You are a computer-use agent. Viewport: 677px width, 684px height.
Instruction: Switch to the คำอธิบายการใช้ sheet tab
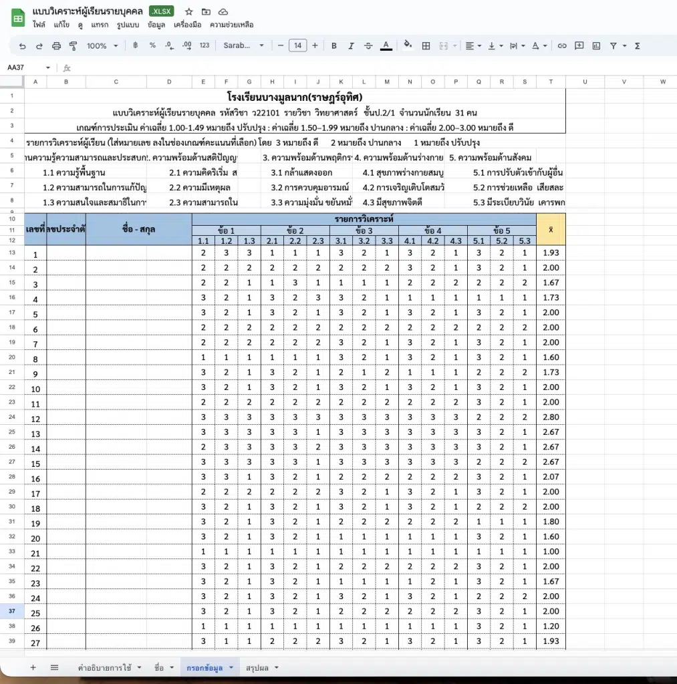point(105,667)
